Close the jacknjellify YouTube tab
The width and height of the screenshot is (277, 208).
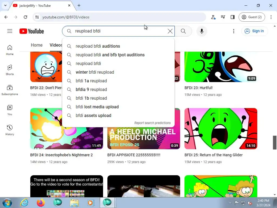(x=69, y=5)
